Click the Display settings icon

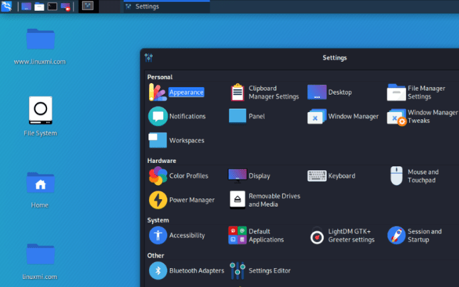(237, 176)
